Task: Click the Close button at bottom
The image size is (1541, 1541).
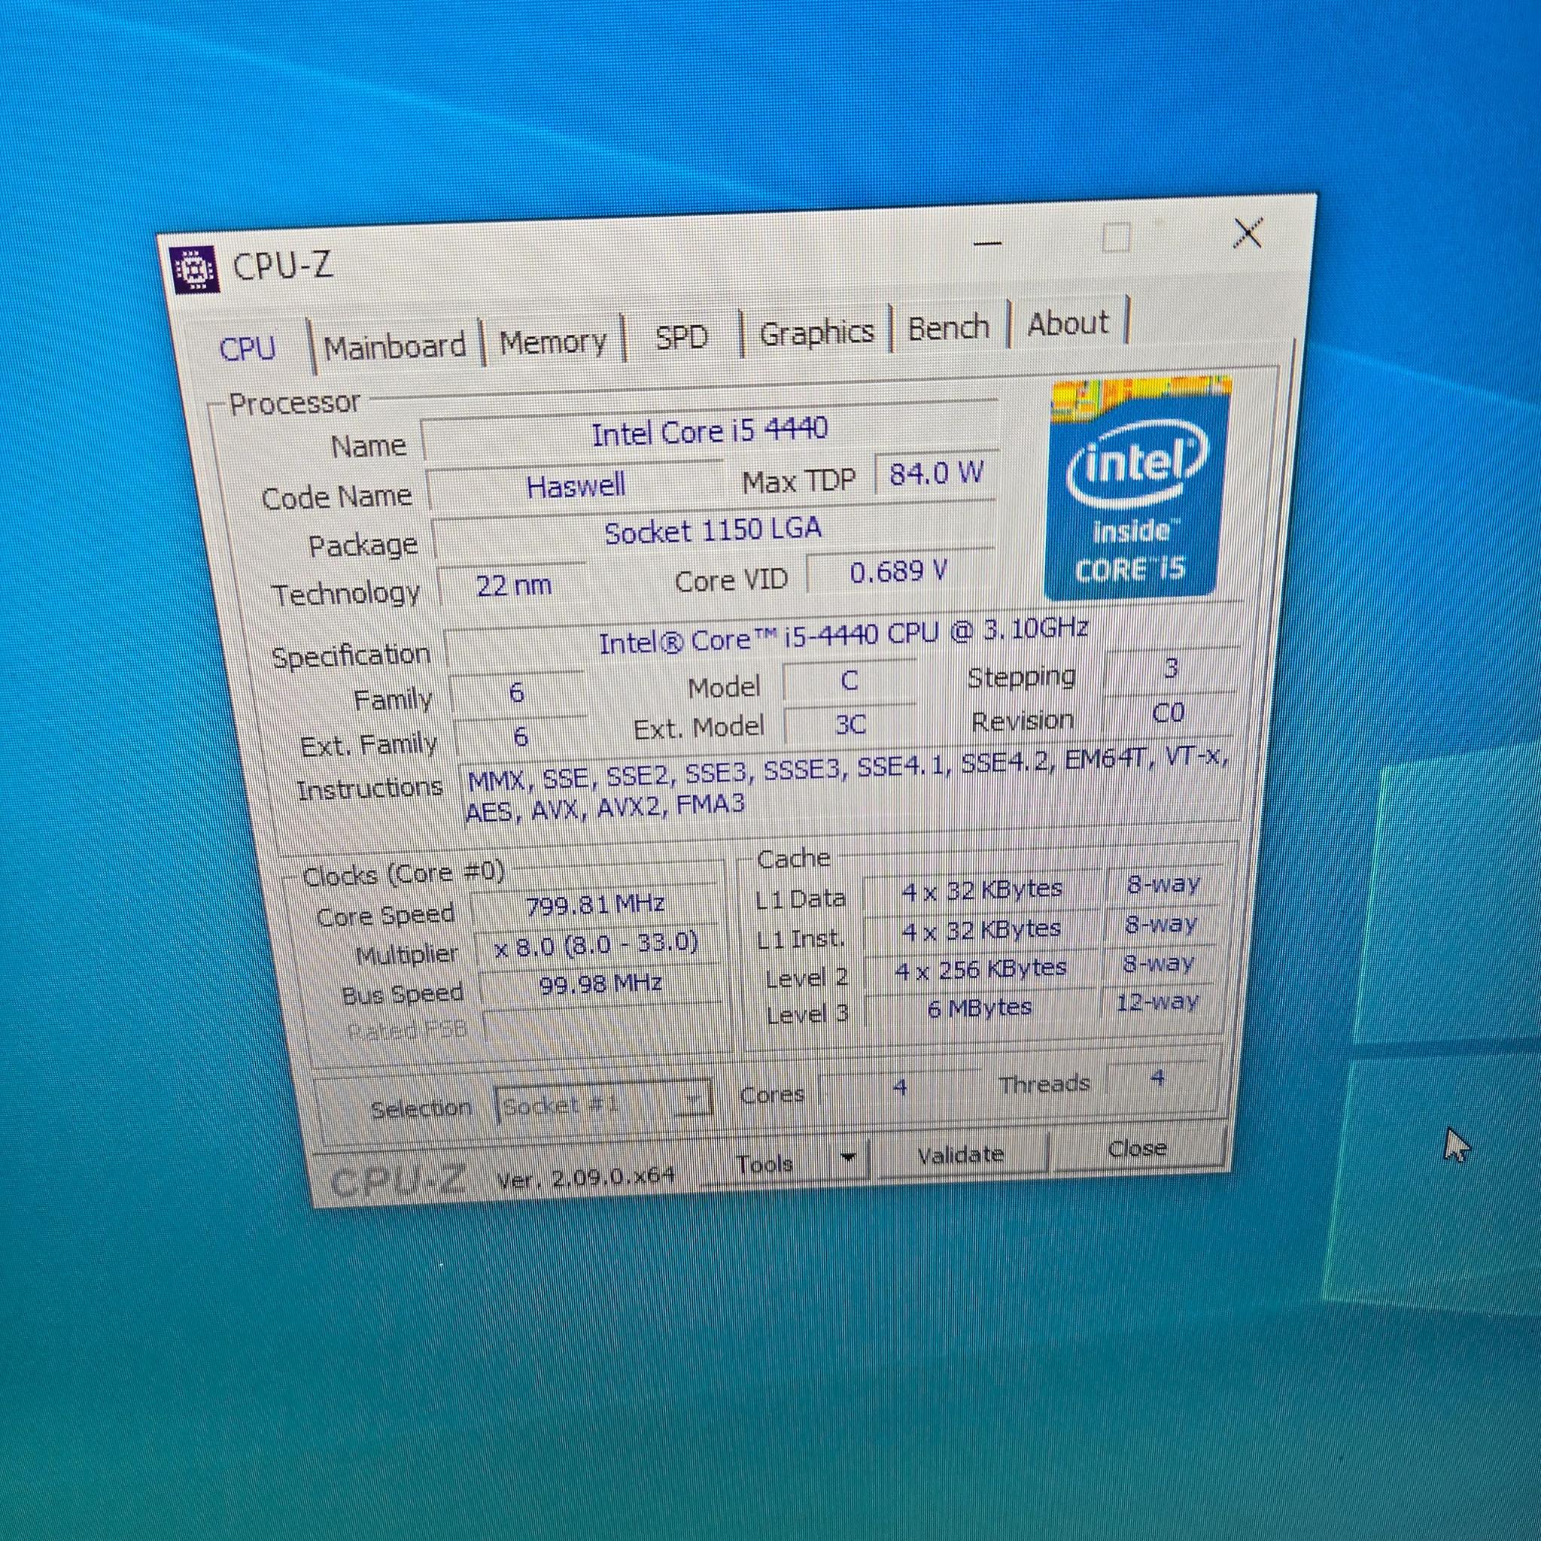Action: (x=1137, y=1147)
